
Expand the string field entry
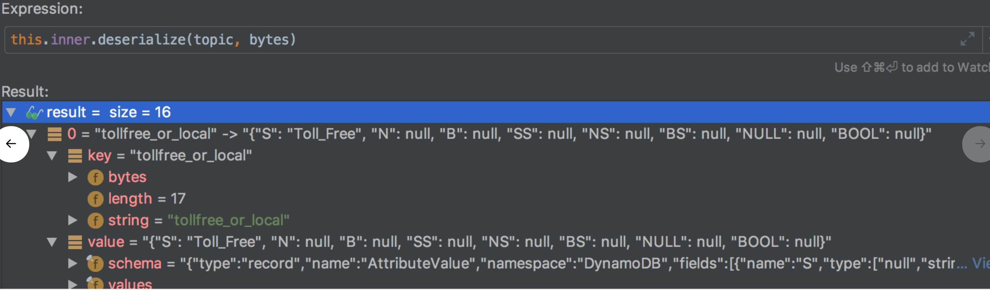tap(72, 220)
